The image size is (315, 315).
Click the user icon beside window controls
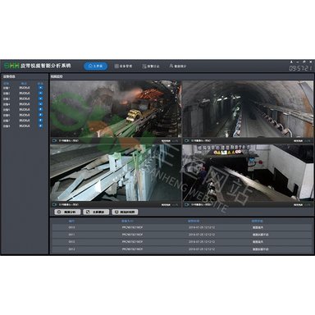[x=291, y=62]
